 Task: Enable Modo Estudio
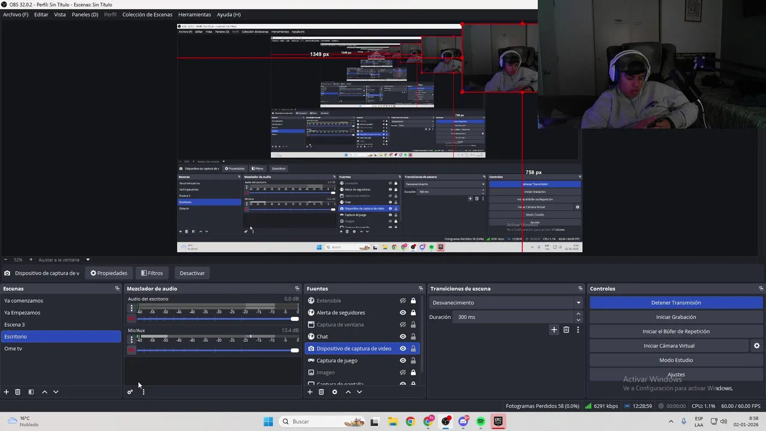676,360
